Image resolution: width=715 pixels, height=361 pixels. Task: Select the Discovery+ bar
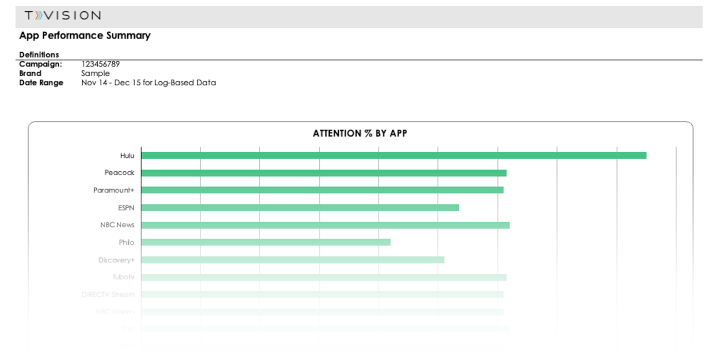click(293, 260)
